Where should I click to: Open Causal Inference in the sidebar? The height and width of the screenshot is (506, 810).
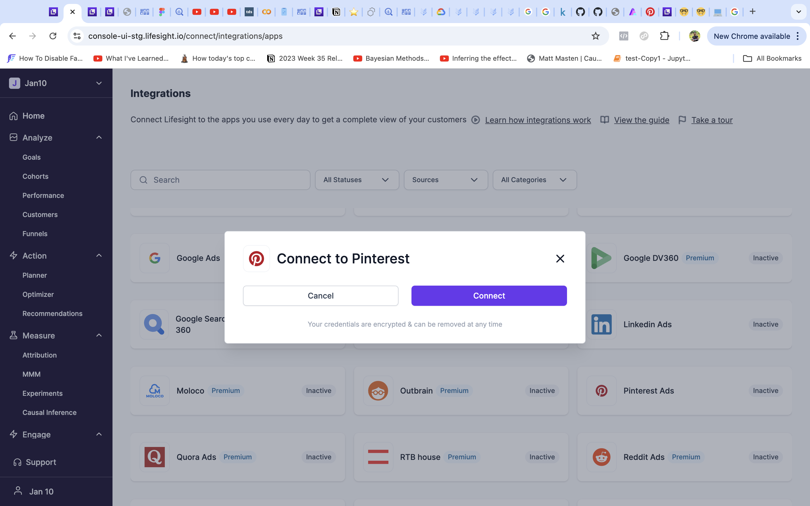49,412
